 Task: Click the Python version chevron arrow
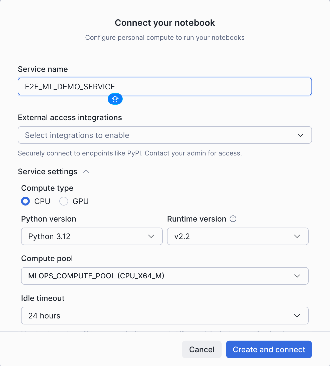151,236
